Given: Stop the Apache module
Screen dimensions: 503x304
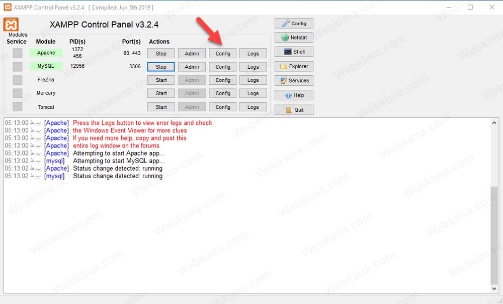Looking at the screenshot, I should point(161,54).
